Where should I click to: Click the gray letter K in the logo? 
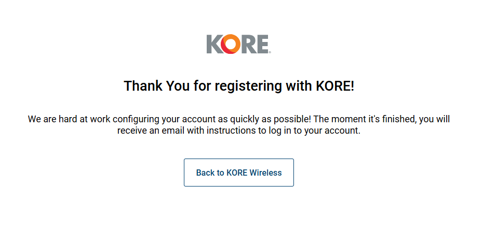(214, 45)
